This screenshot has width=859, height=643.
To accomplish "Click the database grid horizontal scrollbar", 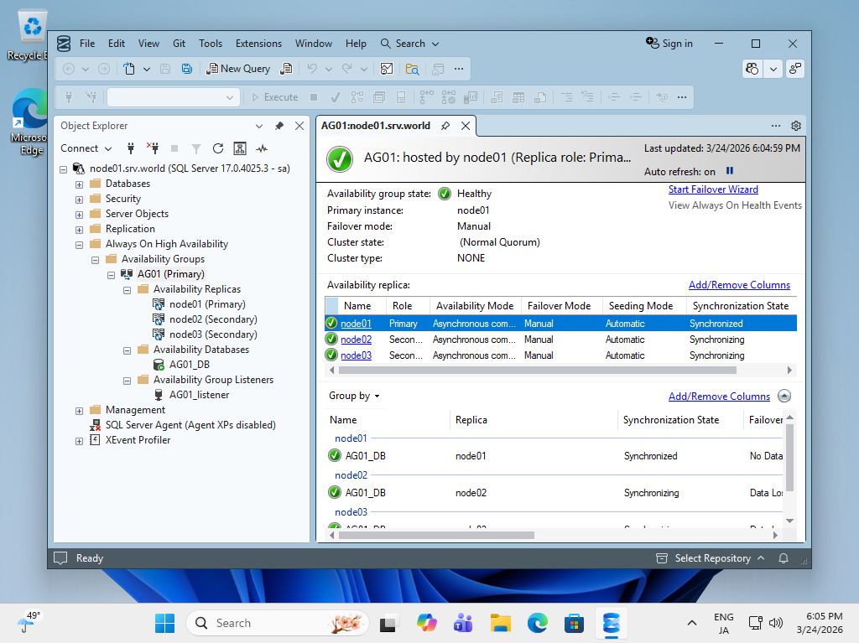I will pyautogui.click(x=436, y=535).
